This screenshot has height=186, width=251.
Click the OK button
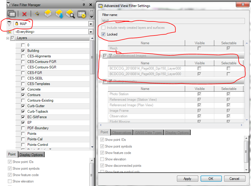(x=211, y=178)
